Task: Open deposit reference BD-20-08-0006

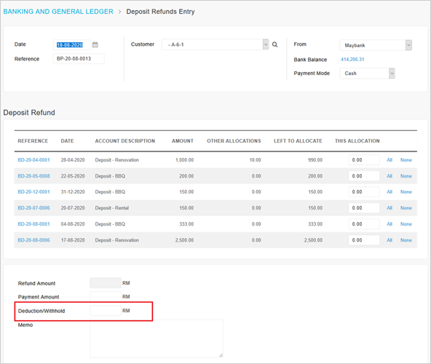Action: click(x=33, y=240)
